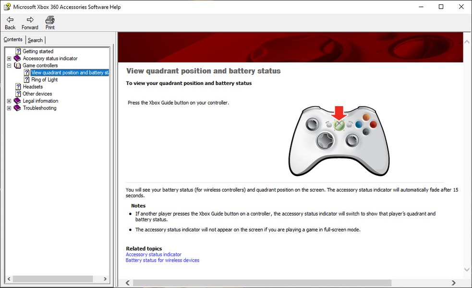This screenshot has height=288, width=472.
Task: Expand the Accessory status indicator tree node
Action: pos(9,59)
